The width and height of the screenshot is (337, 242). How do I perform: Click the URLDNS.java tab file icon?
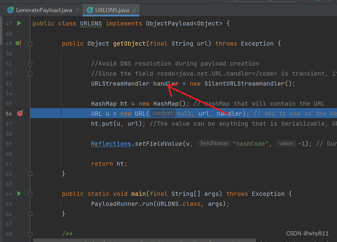[x=90, y=10]
